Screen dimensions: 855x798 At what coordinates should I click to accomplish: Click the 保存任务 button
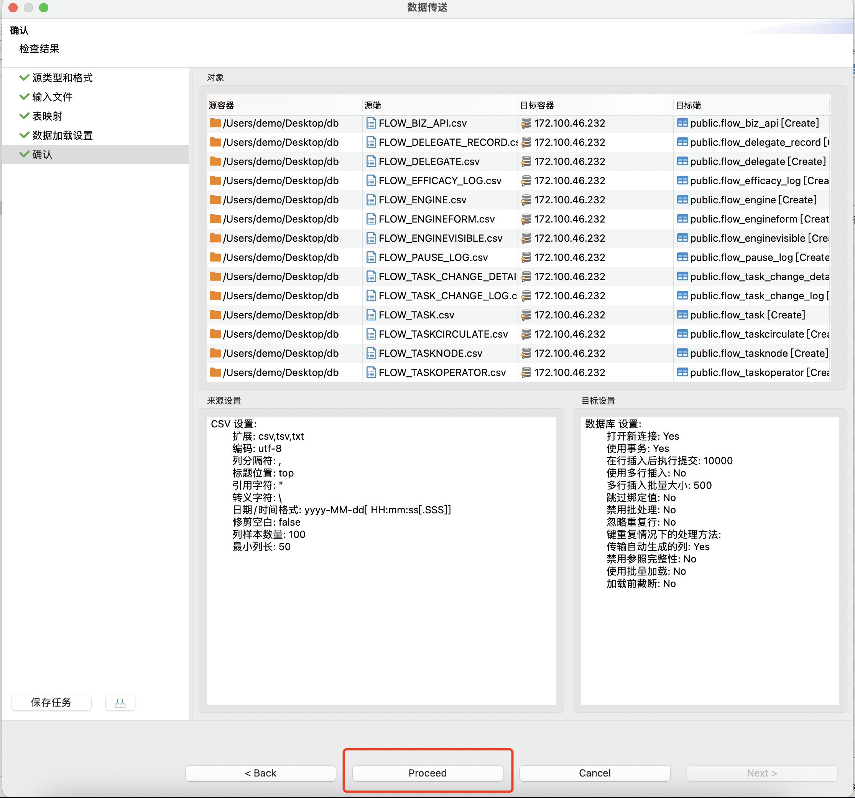[51, 703]
